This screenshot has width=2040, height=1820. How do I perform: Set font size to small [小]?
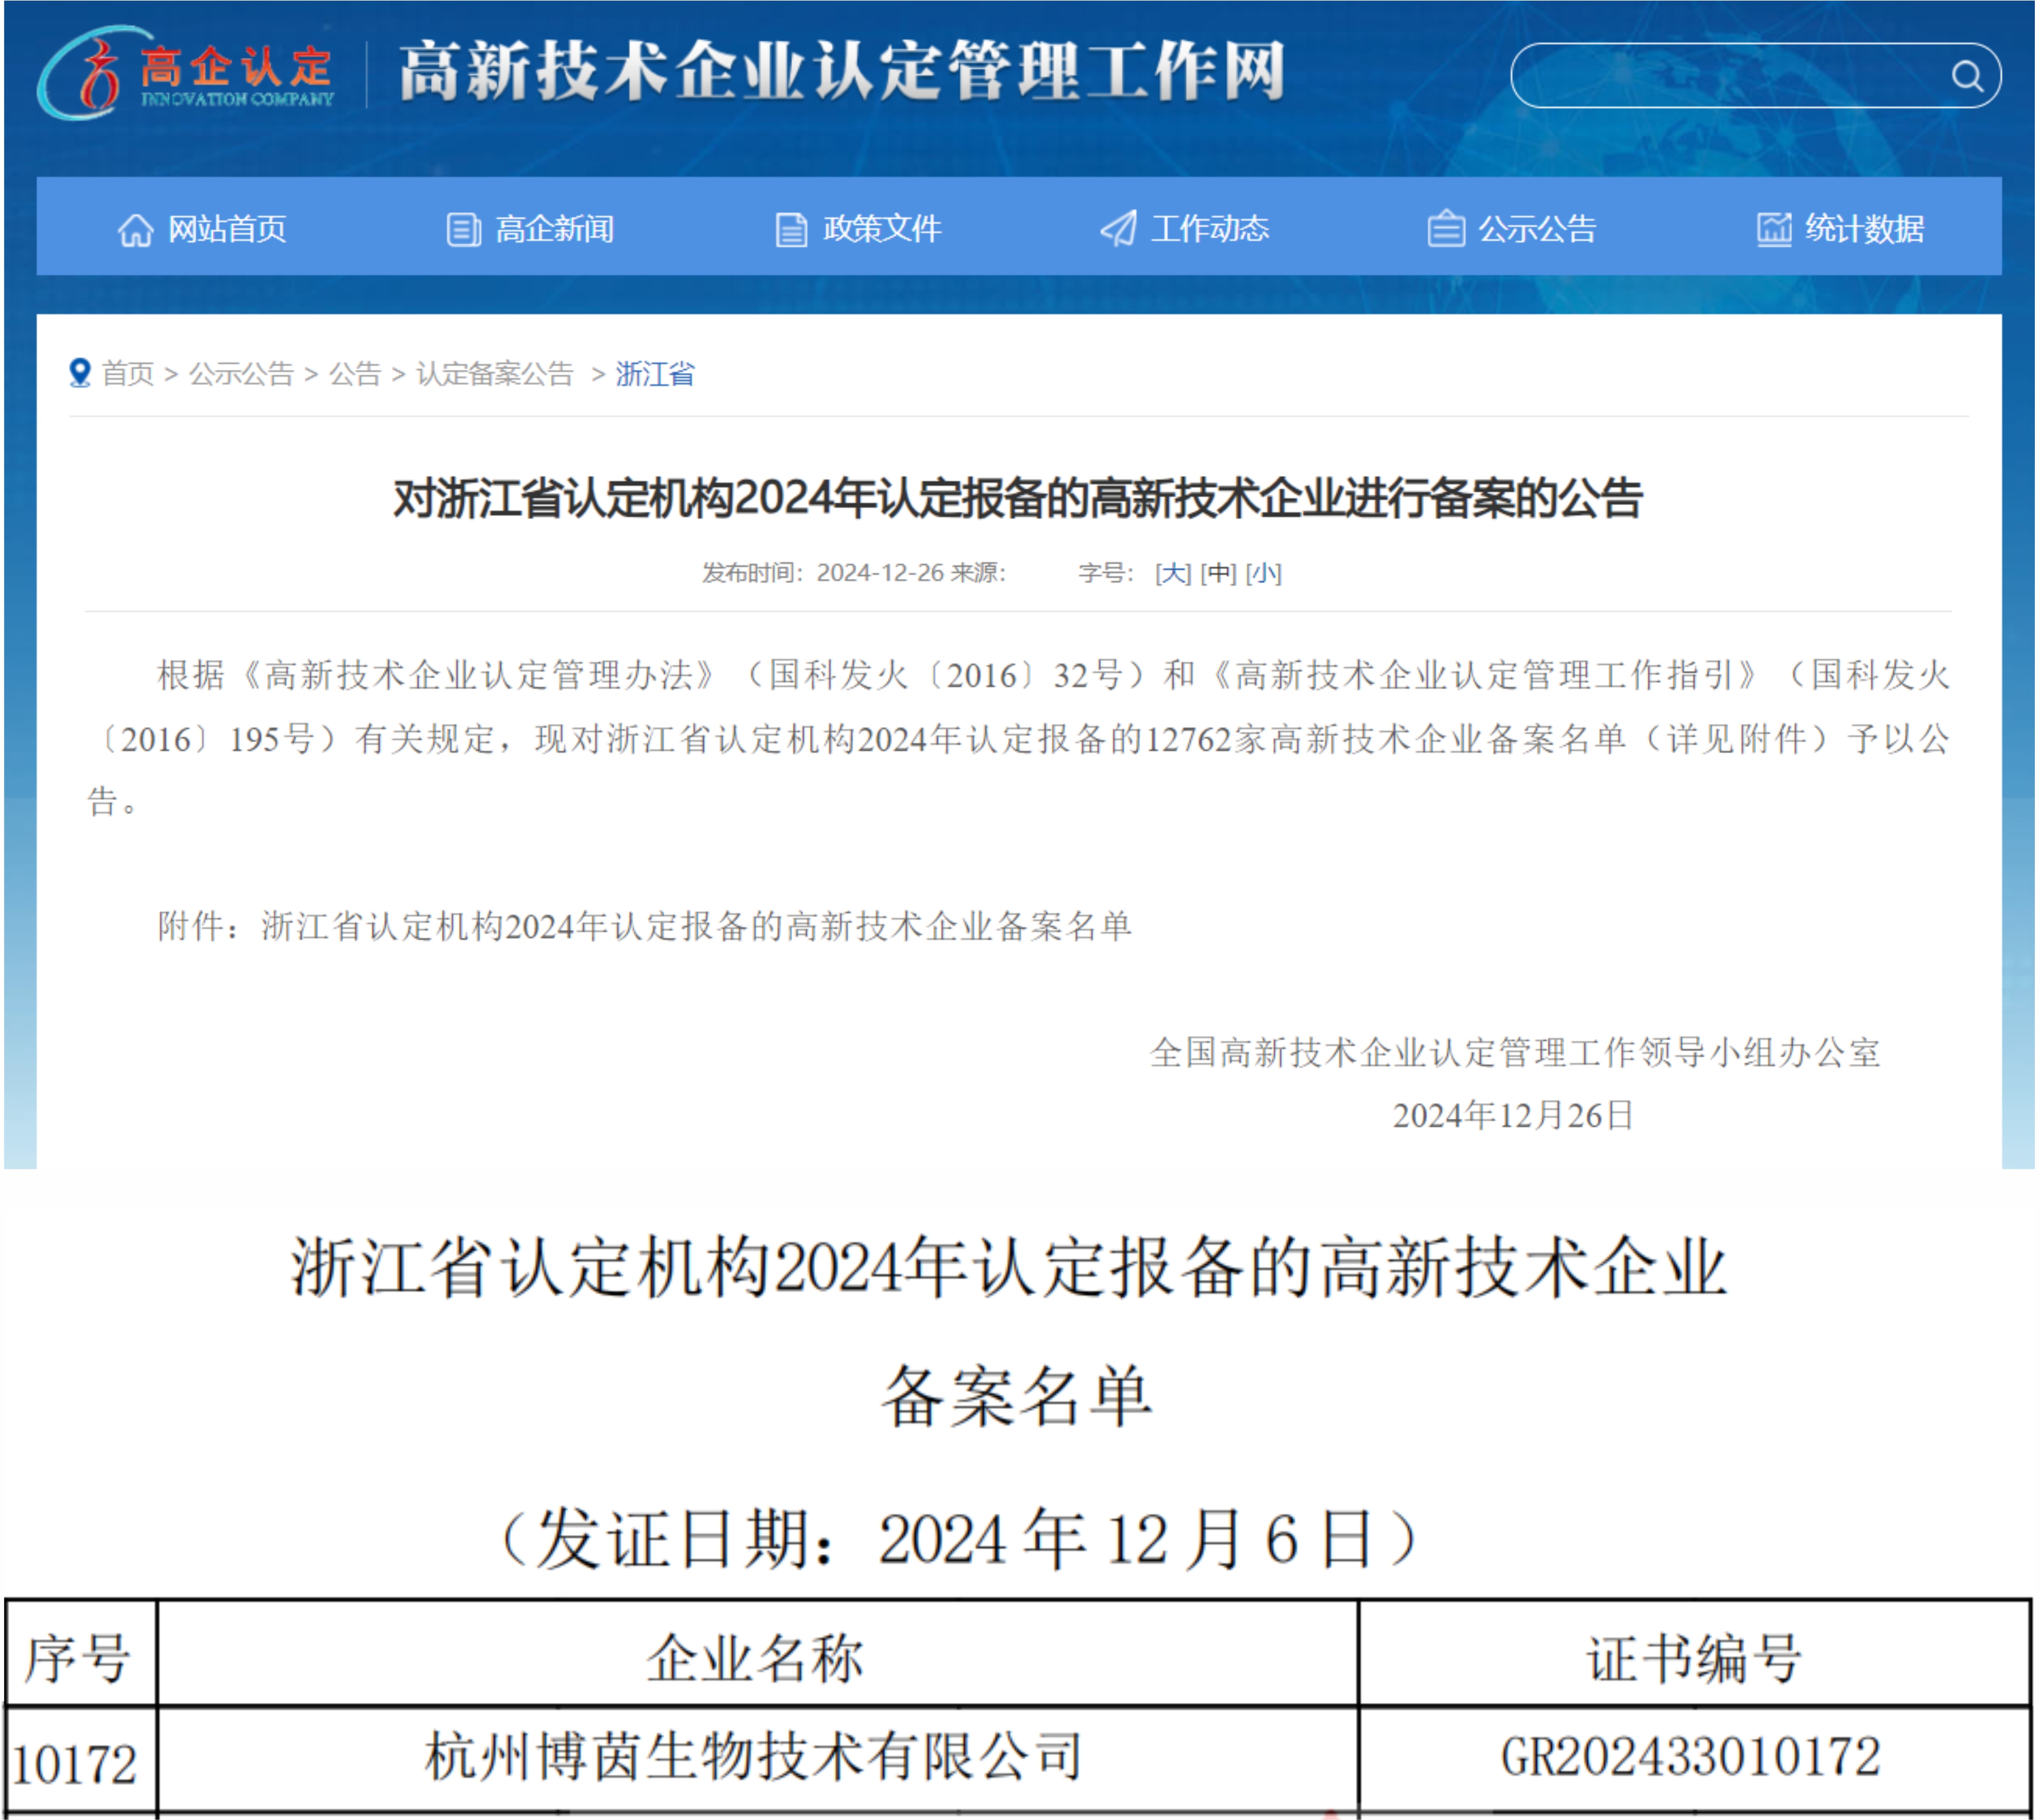point(1263,573)
